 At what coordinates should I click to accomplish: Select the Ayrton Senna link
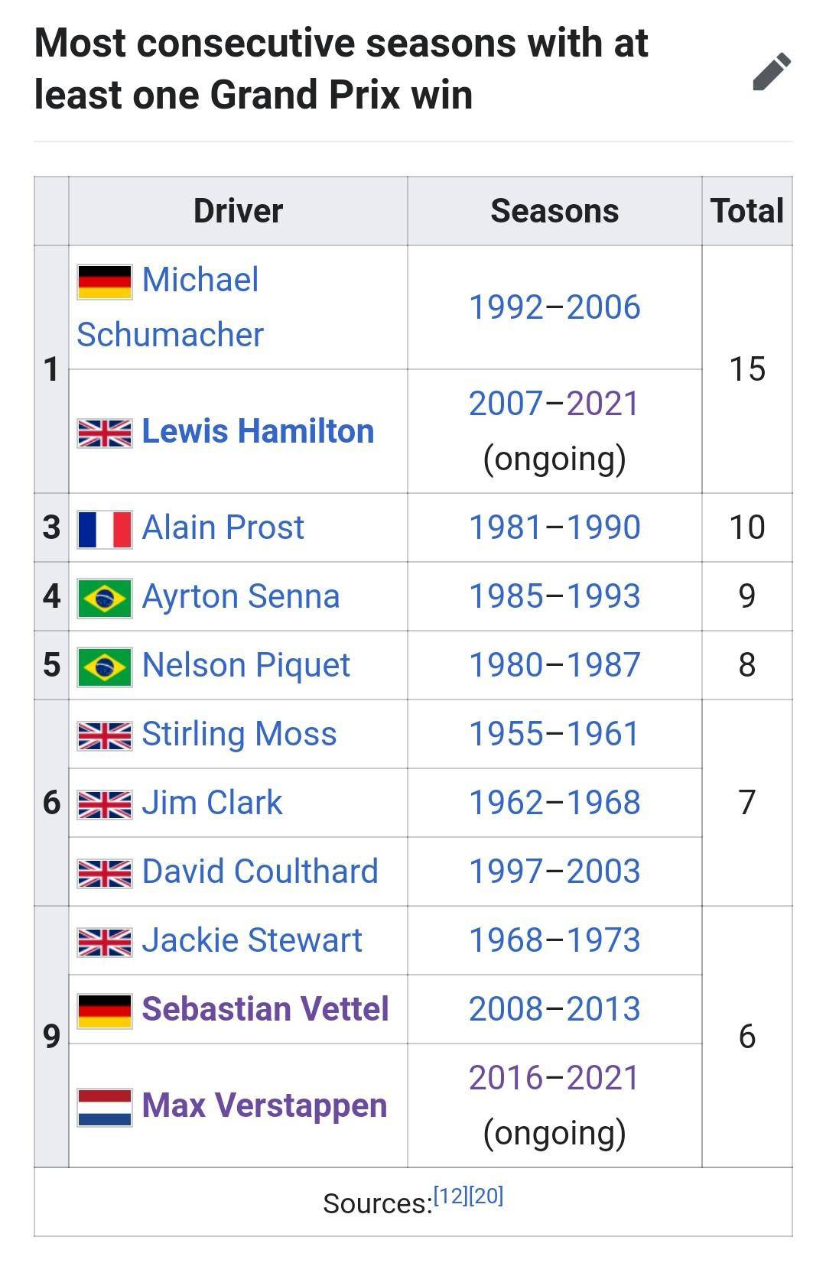(240, 596)
